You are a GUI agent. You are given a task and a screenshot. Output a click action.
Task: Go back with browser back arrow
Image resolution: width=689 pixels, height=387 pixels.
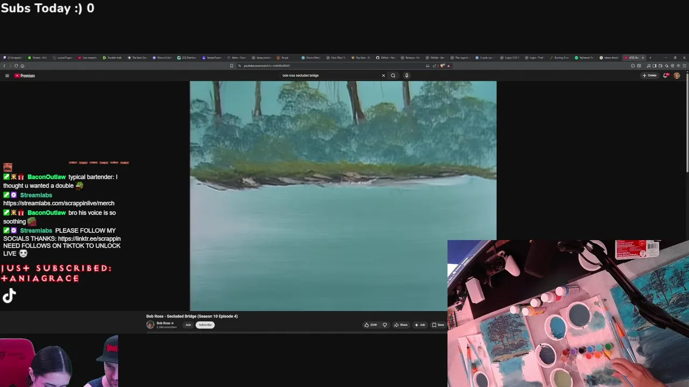pos(4,66)
